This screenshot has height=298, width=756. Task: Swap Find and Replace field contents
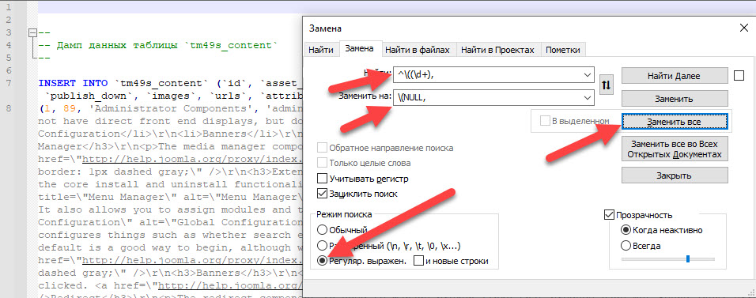[606, 85]
